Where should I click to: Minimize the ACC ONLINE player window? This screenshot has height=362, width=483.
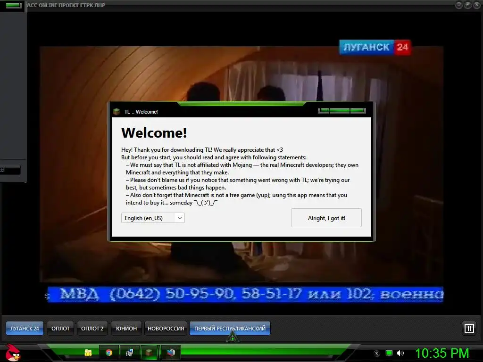(458, 5)
